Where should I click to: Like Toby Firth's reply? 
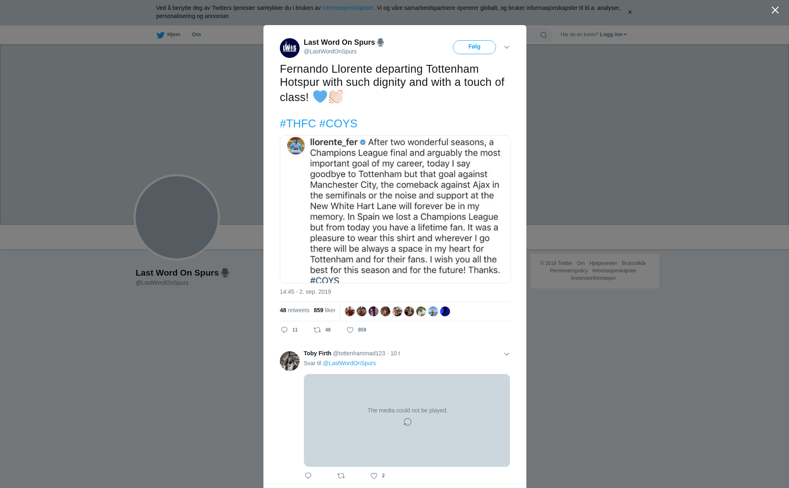[374, 476]
